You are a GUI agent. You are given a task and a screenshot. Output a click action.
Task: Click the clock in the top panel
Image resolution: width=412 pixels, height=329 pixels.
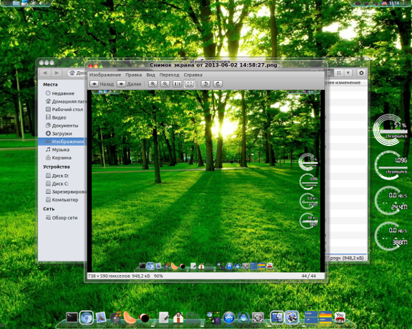click(x=393, y=3)
